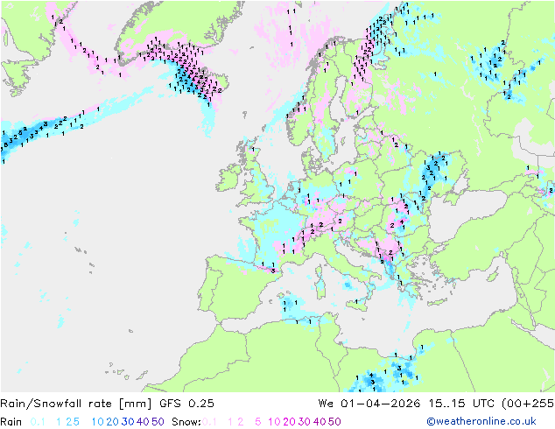Pick the rain legend value 50
555x429 pixels.
158,422
